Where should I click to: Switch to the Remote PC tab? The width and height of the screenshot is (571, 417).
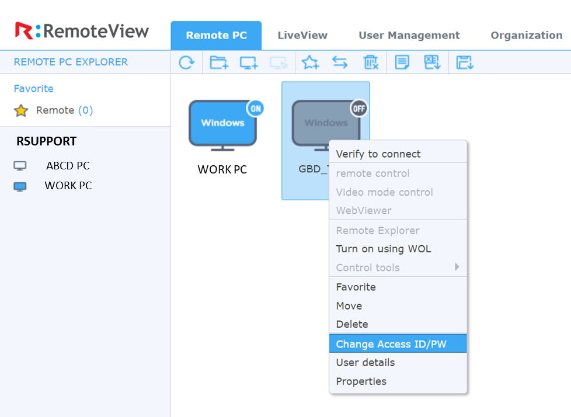216,35
